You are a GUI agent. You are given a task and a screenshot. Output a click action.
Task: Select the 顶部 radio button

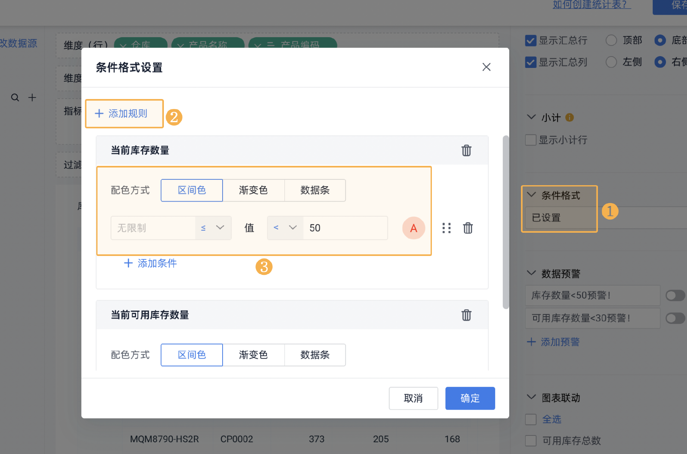[x=611, y=40]
